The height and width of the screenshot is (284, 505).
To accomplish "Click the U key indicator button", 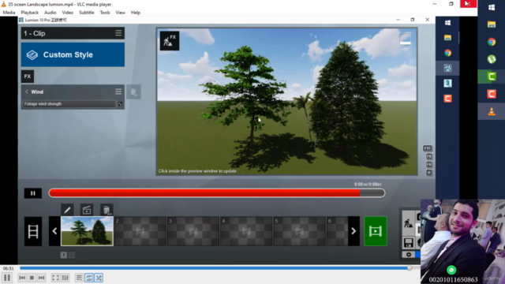I will point(429,173).
